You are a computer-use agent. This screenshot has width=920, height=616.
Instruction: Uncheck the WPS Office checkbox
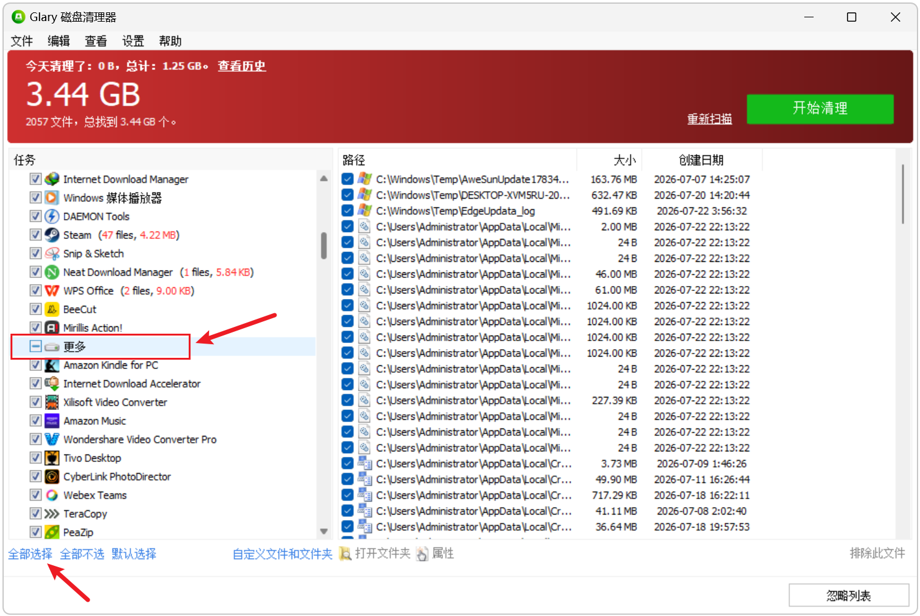tap(36, 290)
